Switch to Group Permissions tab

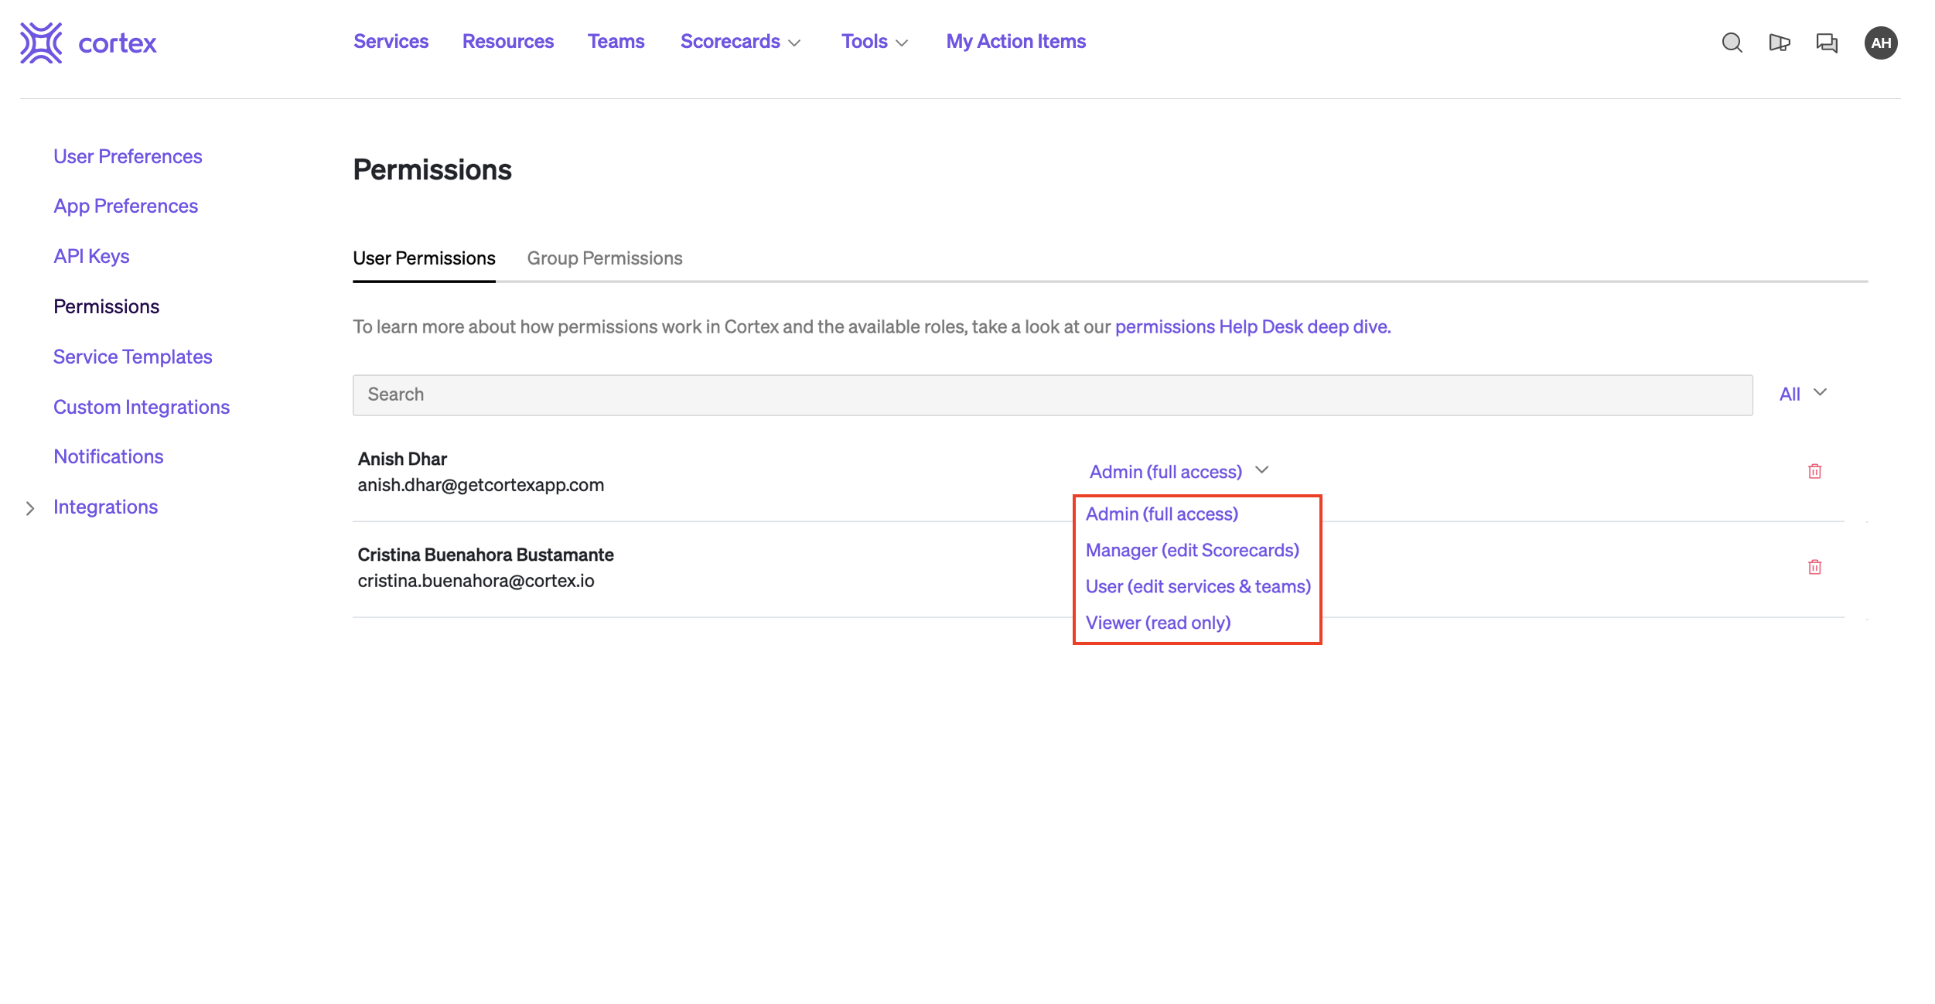point(605,258)
